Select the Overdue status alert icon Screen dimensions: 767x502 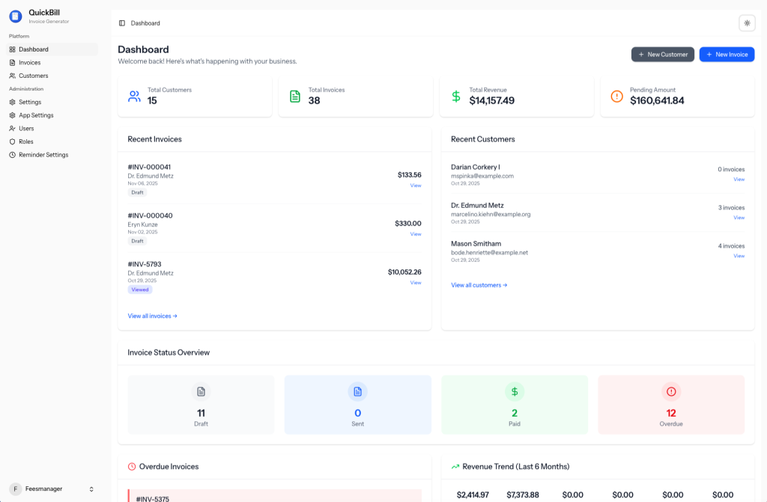click(671, 392)
